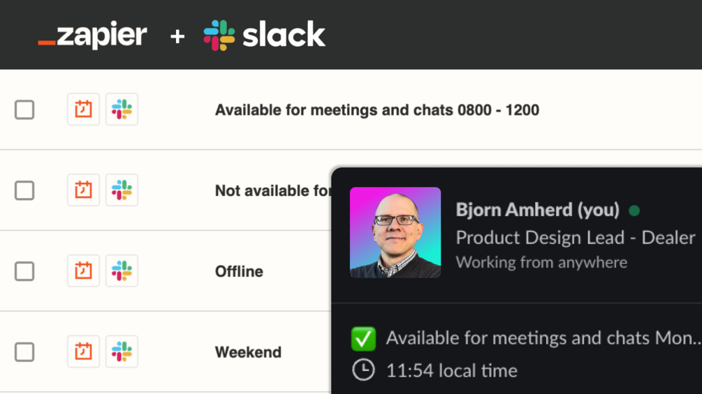Click the calendar icon in the Weekend row
Viewport: 702px width, 394px height.
click(83, 352)
